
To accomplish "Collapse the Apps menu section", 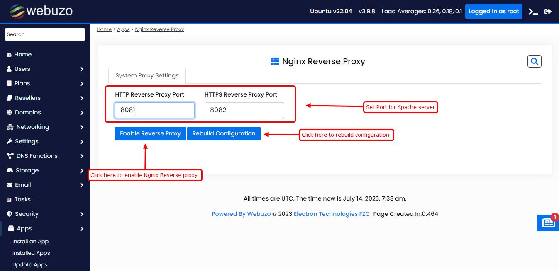I will point(82,229).
